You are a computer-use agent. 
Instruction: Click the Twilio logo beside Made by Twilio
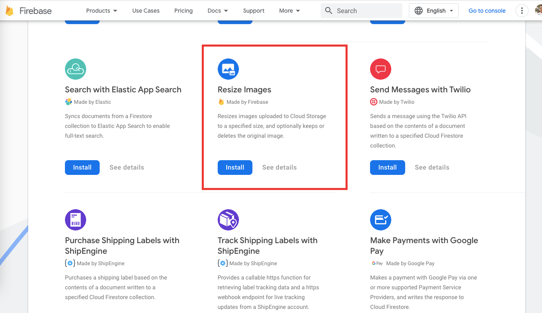click(374, 102)
